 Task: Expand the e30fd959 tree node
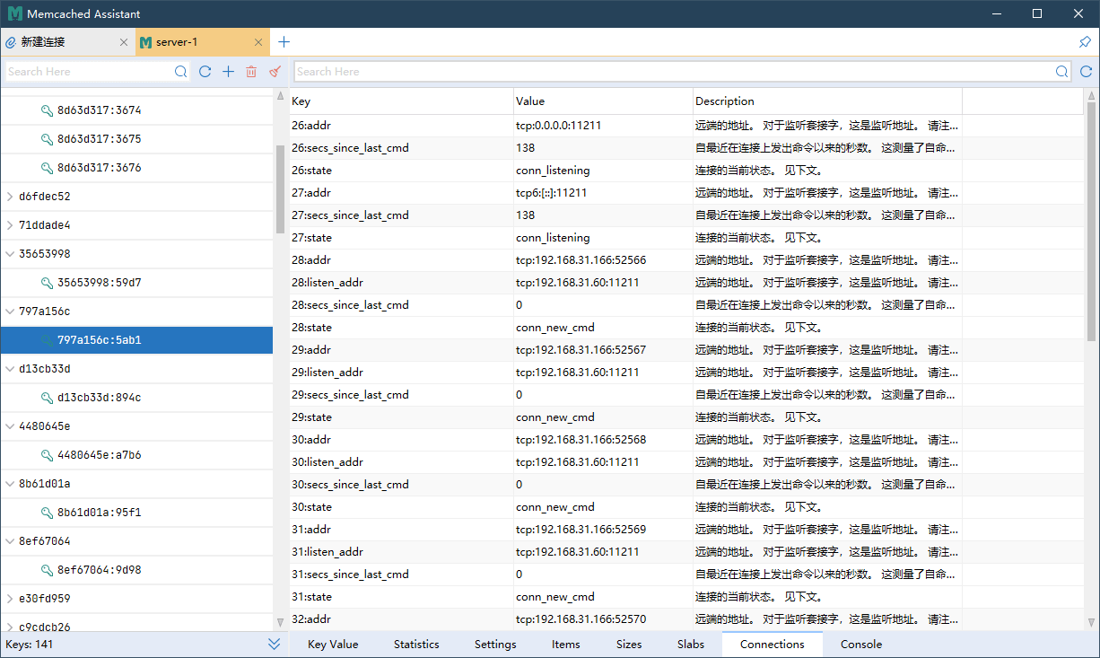click(x=9, y=599)
